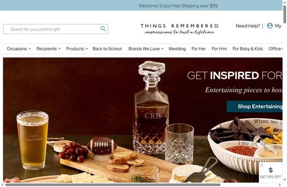Click the Shop Entertaining button
This screenshot has height=187, width=287.
click(x=255, y=106)
